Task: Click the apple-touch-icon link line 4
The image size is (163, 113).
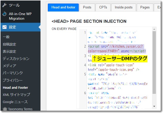Action: click(x=114, y=67)
